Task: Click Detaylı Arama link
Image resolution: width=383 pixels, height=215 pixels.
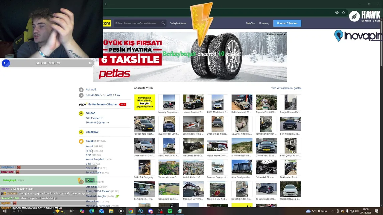Action: click(x=178, y=23)
